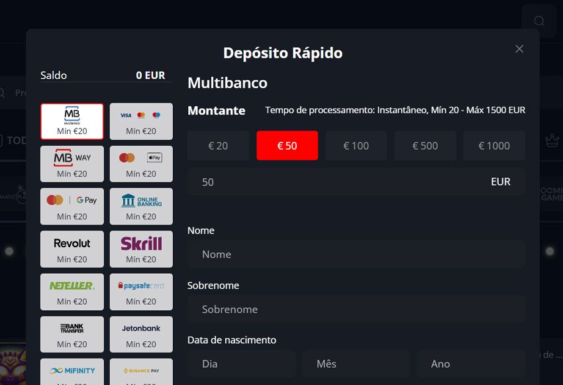Set deposit amount to € 20
This screenshot has width=563, height=385.
218,146
